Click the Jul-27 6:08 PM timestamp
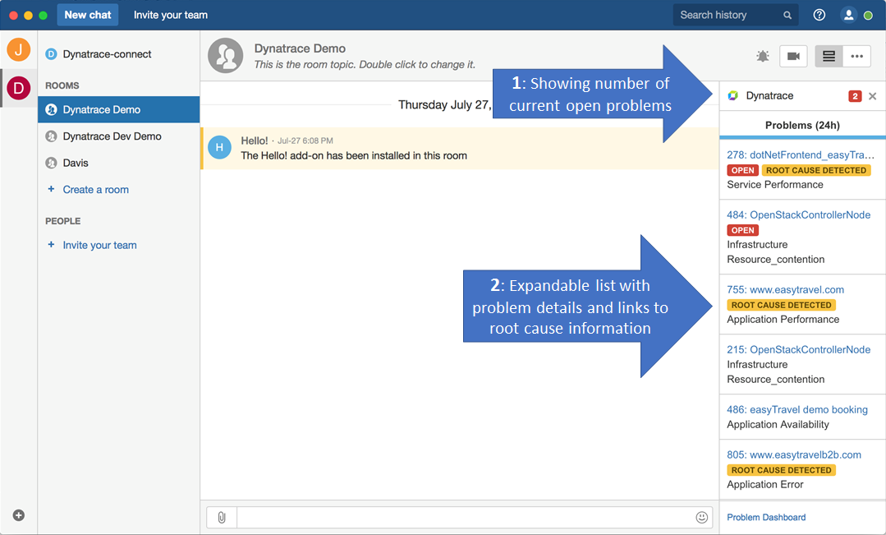Viewport: 886px width, 535px height. coord(305,141)
